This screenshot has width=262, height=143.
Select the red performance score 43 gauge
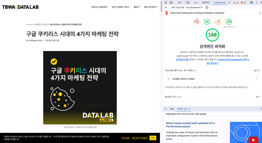(x=196, y=22)
